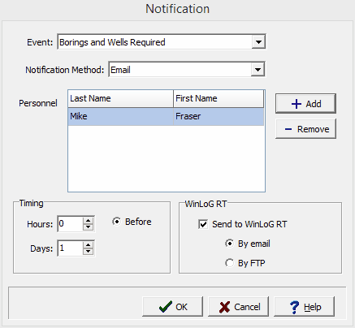Open the Notification Method dropdown arrow
355x328 pixels.
pyautogui.click(x=258, y=70)
